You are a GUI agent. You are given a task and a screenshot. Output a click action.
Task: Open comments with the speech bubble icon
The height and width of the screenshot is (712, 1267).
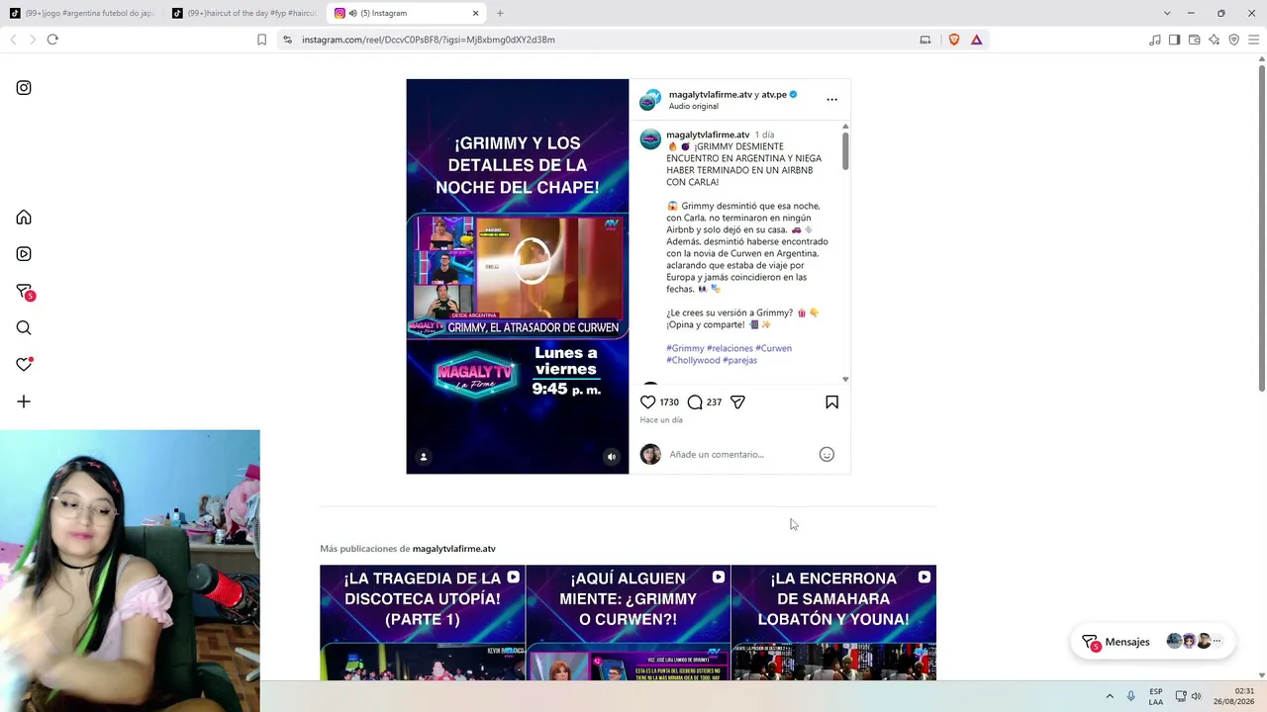[695, 402]
